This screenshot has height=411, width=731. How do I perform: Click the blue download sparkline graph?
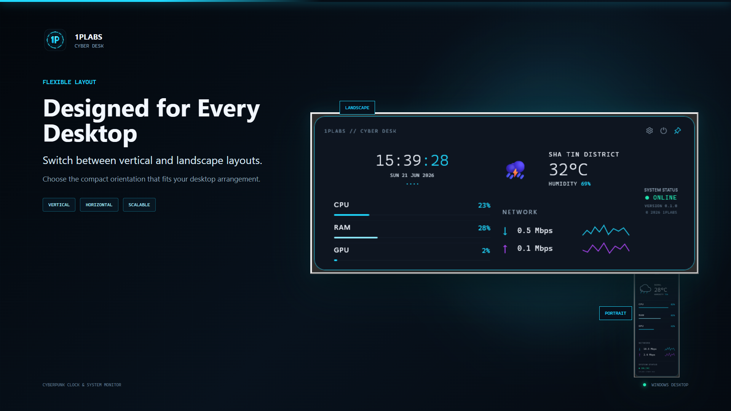click(606, 230)
